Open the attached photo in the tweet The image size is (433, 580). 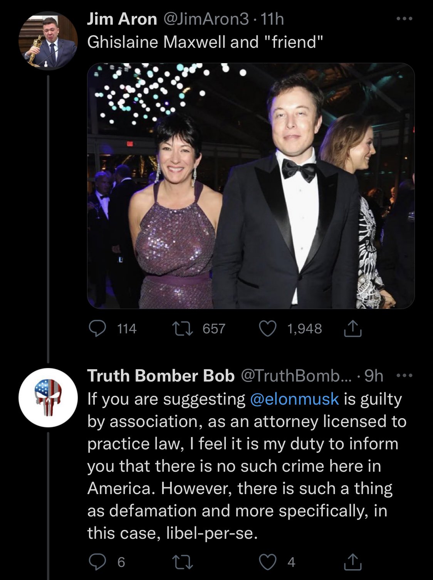tap(251, 186)
